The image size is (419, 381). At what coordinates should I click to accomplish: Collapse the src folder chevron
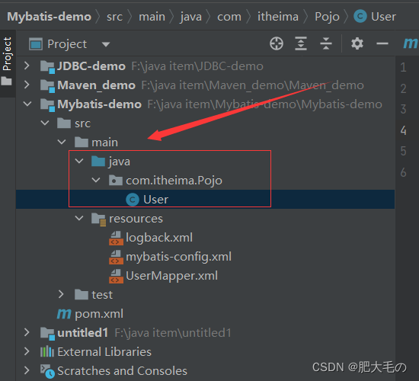45,123
